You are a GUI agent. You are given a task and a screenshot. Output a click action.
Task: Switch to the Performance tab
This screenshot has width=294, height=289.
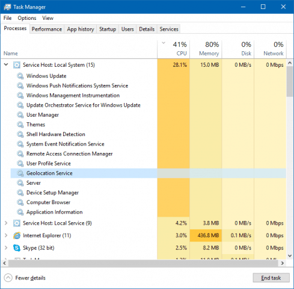coord(47,30)
